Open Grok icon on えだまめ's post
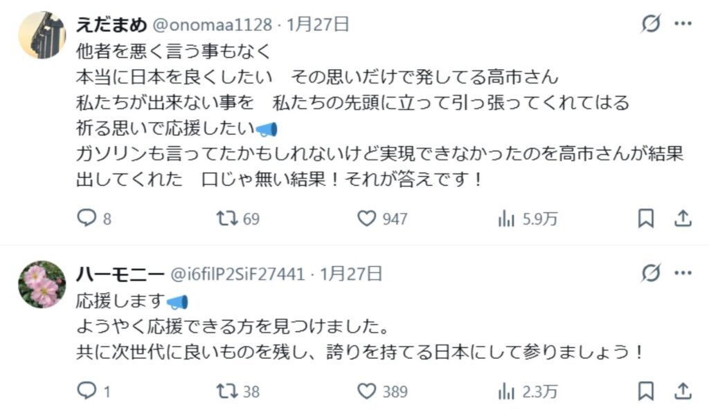The width and height of the screenshot is (709, 414). click(650, 24)
